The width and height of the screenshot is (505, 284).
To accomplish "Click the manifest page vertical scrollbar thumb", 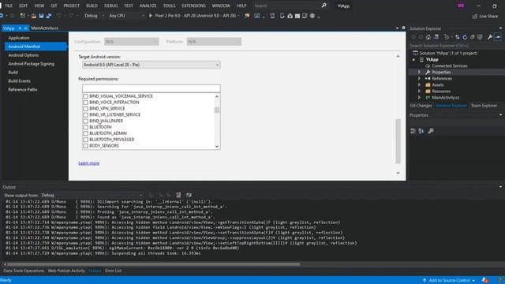I will point(398,141).
